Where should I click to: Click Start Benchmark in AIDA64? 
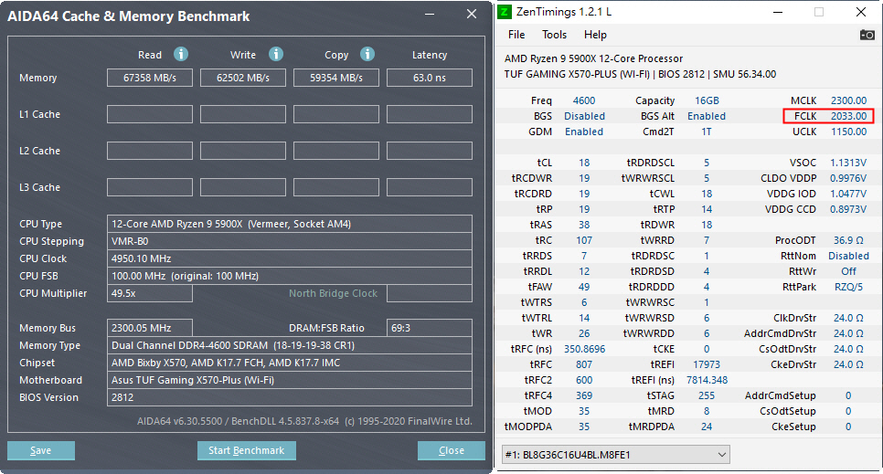tap(246, 450)
